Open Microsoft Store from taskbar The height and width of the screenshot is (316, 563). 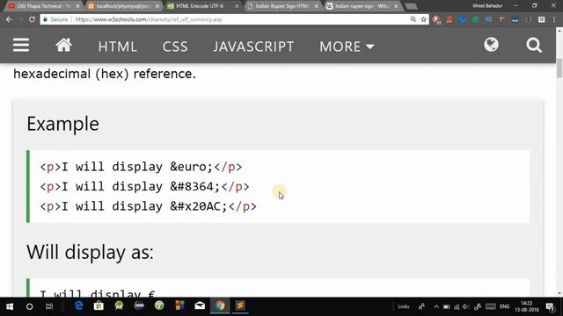(x=99, y=305)
